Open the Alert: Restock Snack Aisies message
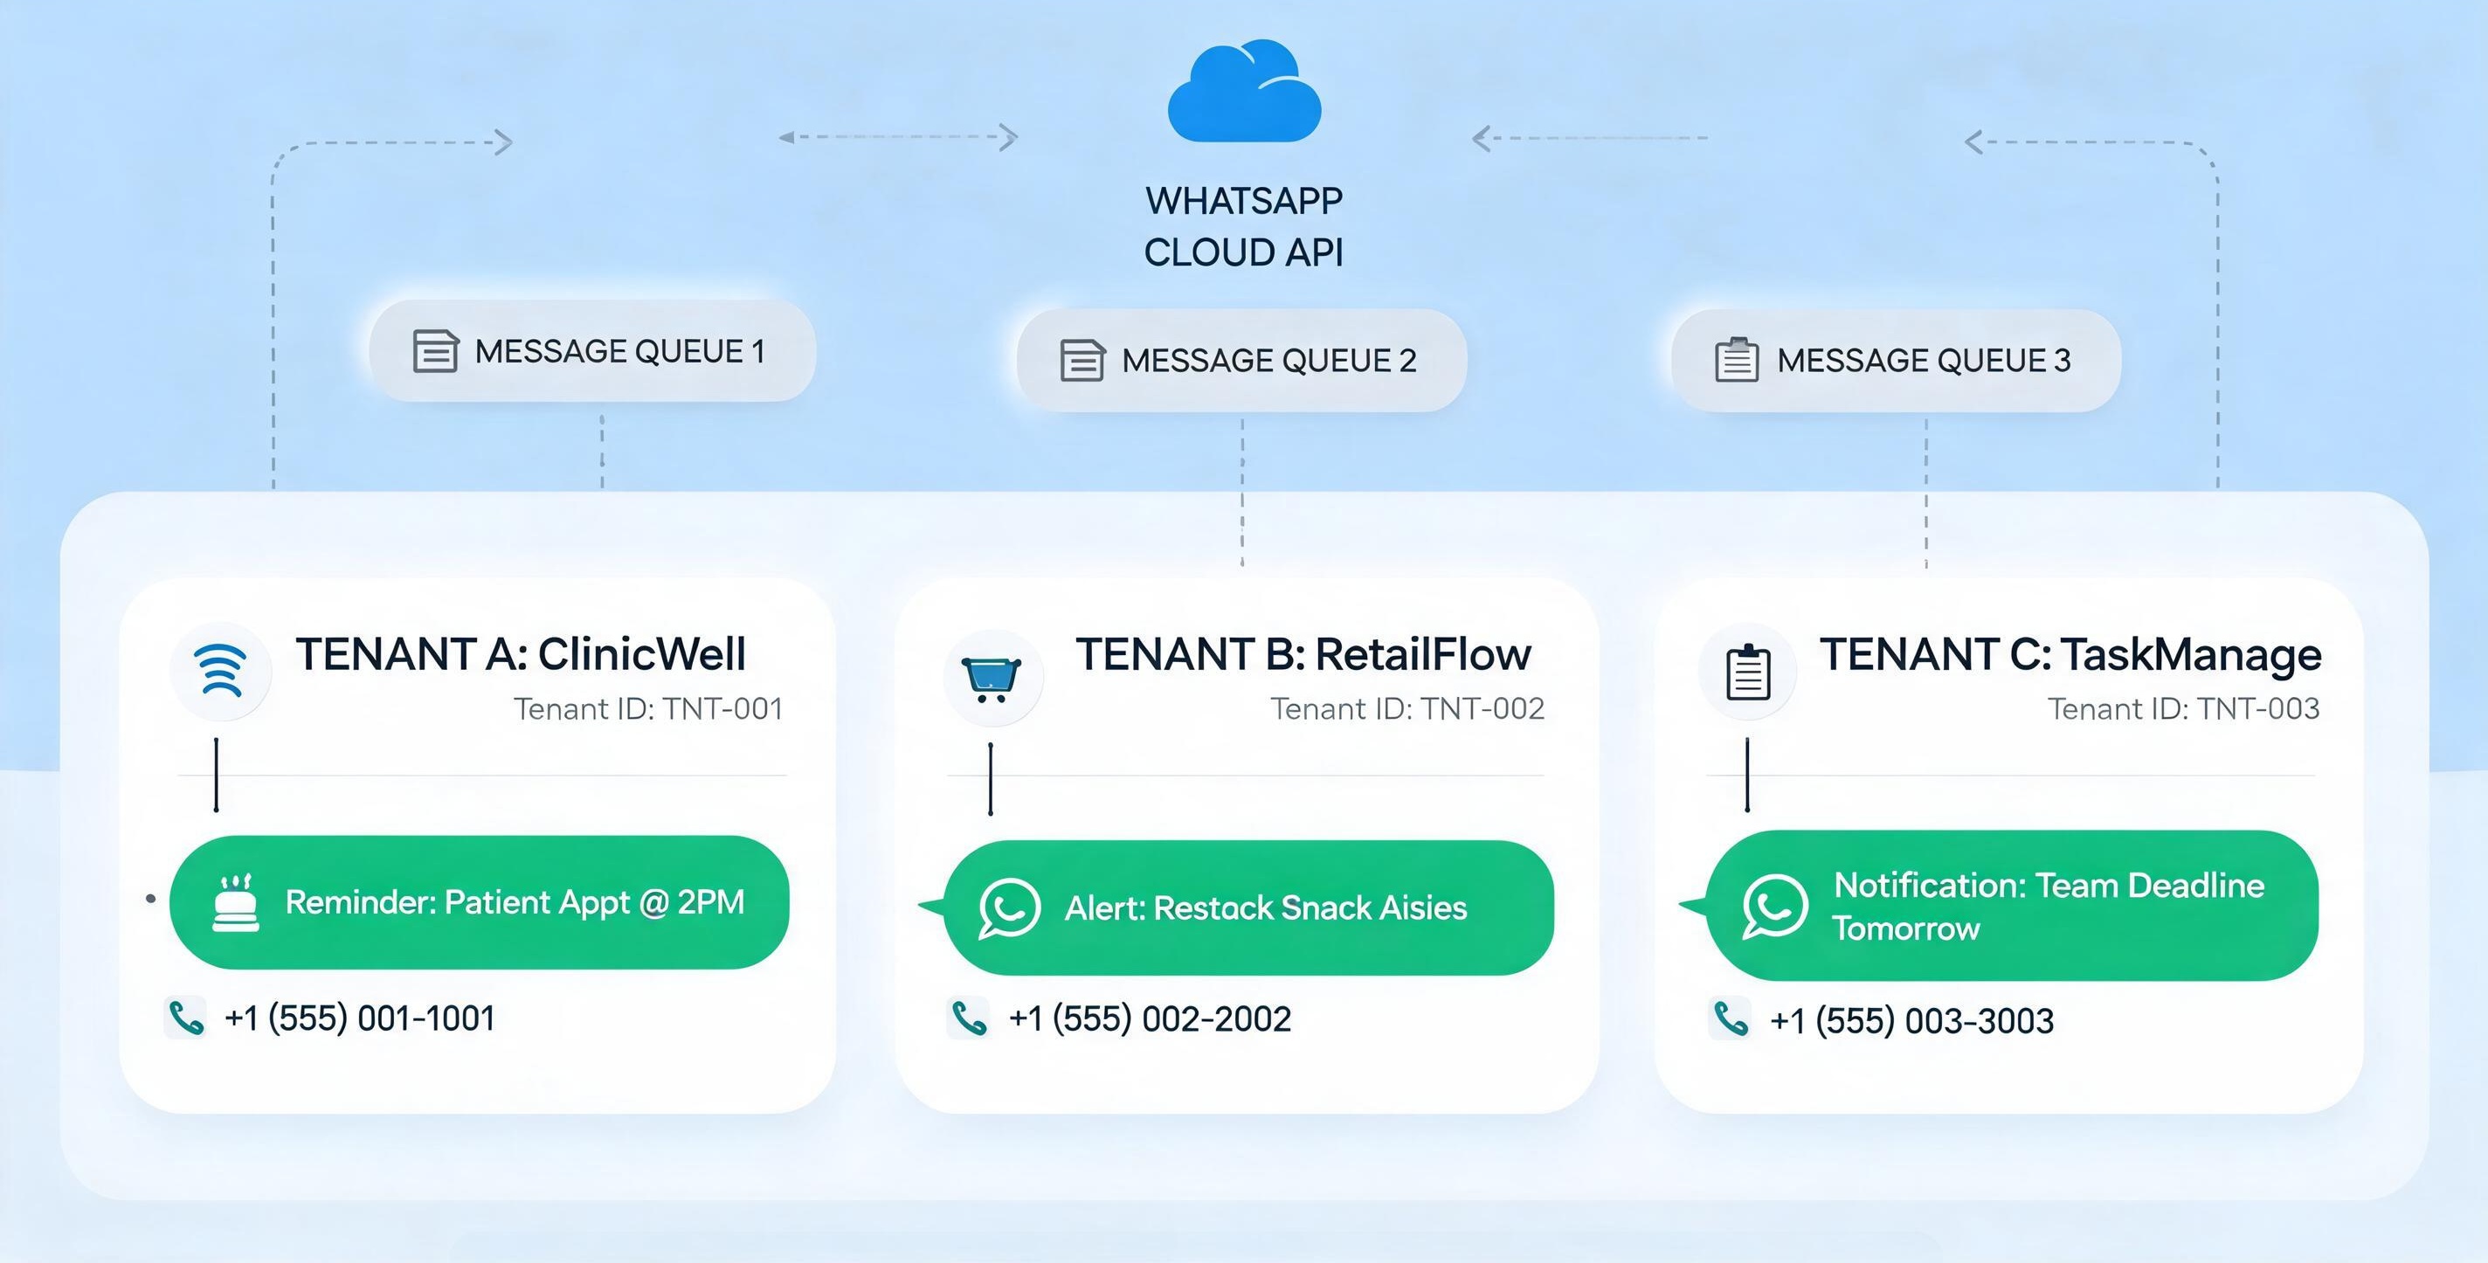This screenshot has height=1263, width=2488. (x=1247, y=908)
